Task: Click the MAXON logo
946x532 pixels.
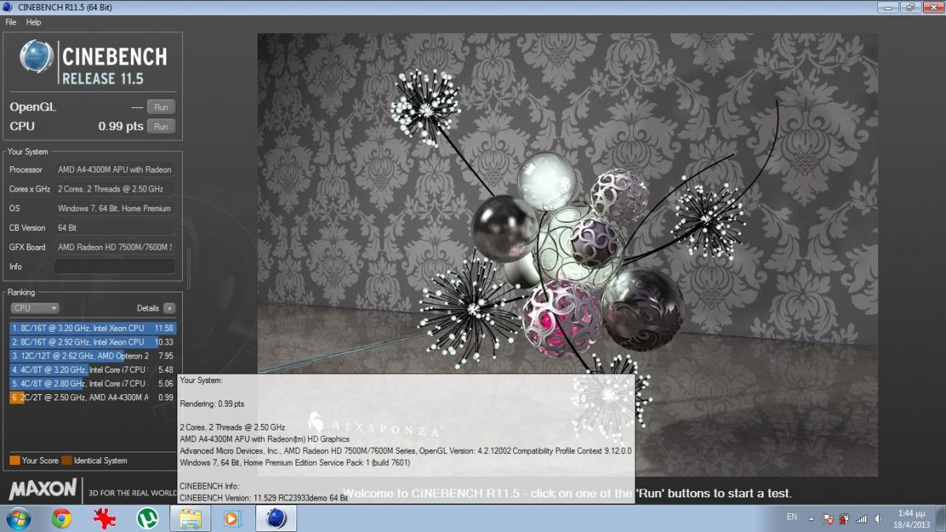Action: coord(43,489)
